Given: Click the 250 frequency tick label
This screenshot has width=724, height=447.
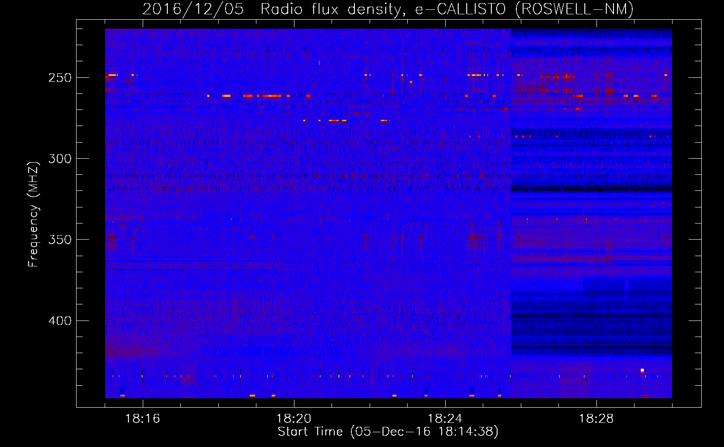Looking at the screenshot, I should 60,78.
